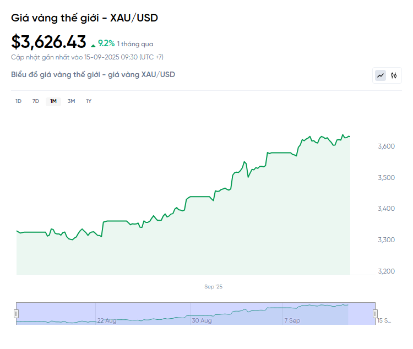
Task: Click the 3,600 y-axis price label
Action: click(x=385, y=146)
